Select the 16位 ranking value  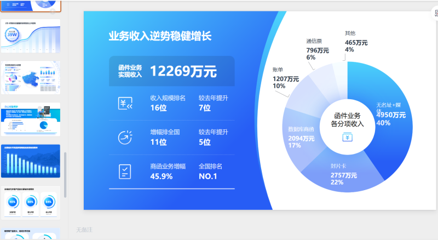click(158, 108)
